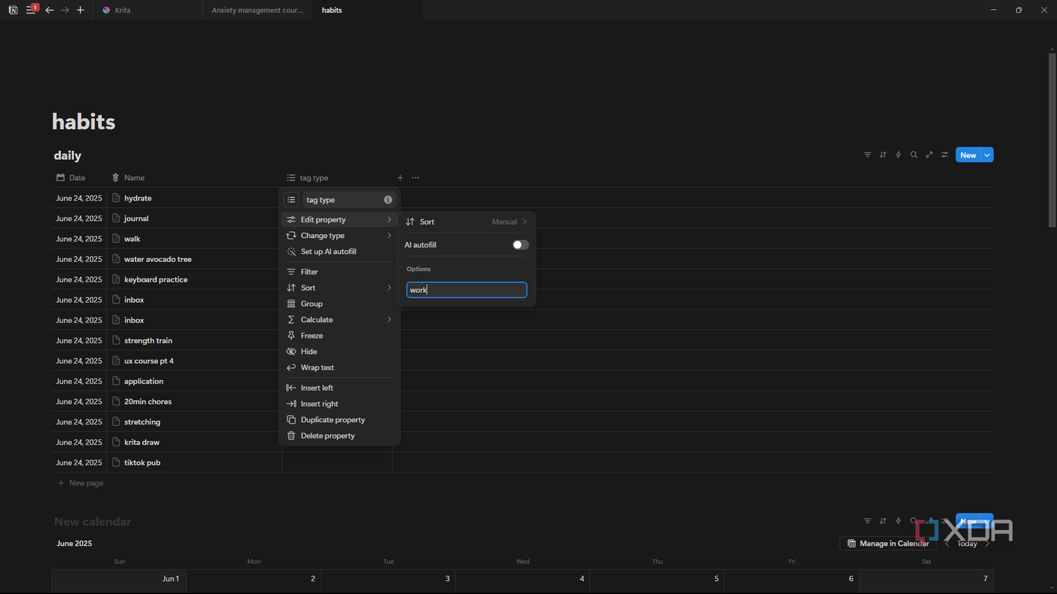Screen dimensions: 1057x594
Task: Open Sort Manual option in edit panel
Action: 466,222
